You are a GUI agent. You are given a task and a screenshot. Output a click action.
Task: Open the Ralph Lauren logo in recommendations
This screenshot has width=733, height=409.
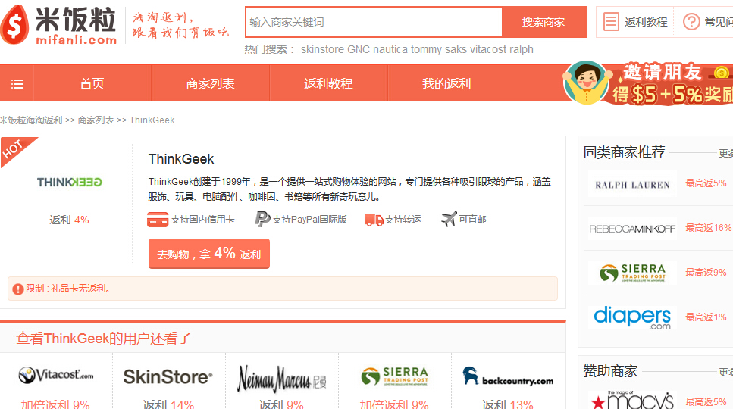632,184
